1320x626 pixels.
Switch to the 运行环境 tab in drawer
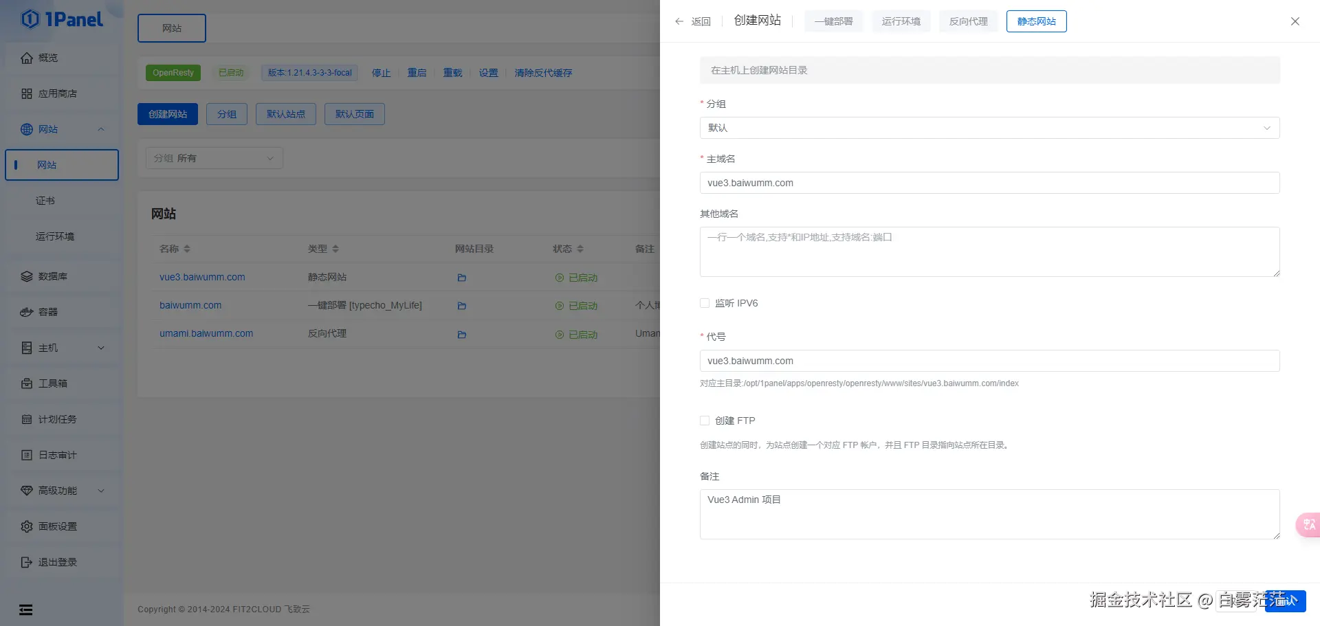click(x=901, y=21)
